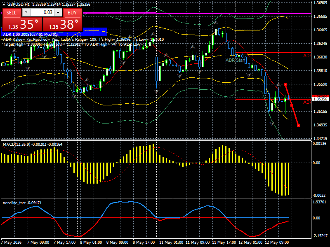Select the ADR 1.00 20051027 indicator label
330x247 pixels.
[x=30, y=34]
